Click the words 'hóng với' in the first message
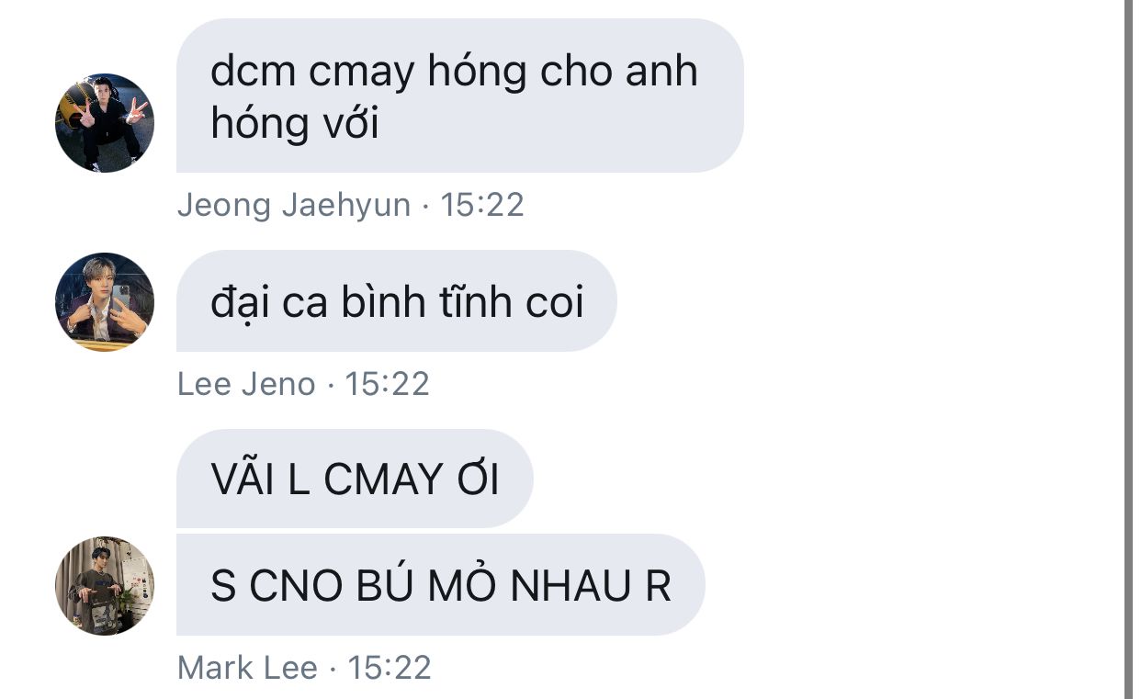 click(x=295, y=123)
